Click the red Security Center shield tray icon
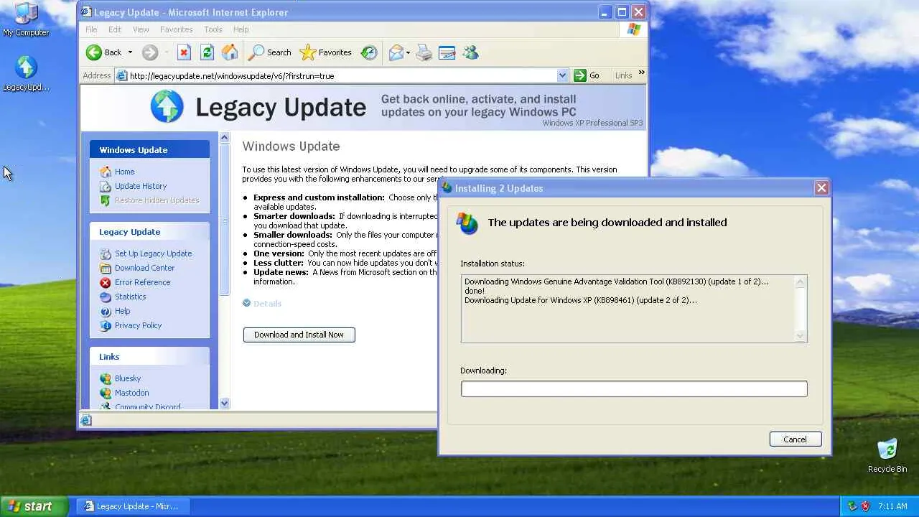919x517 pixels. tap(865, 506)
